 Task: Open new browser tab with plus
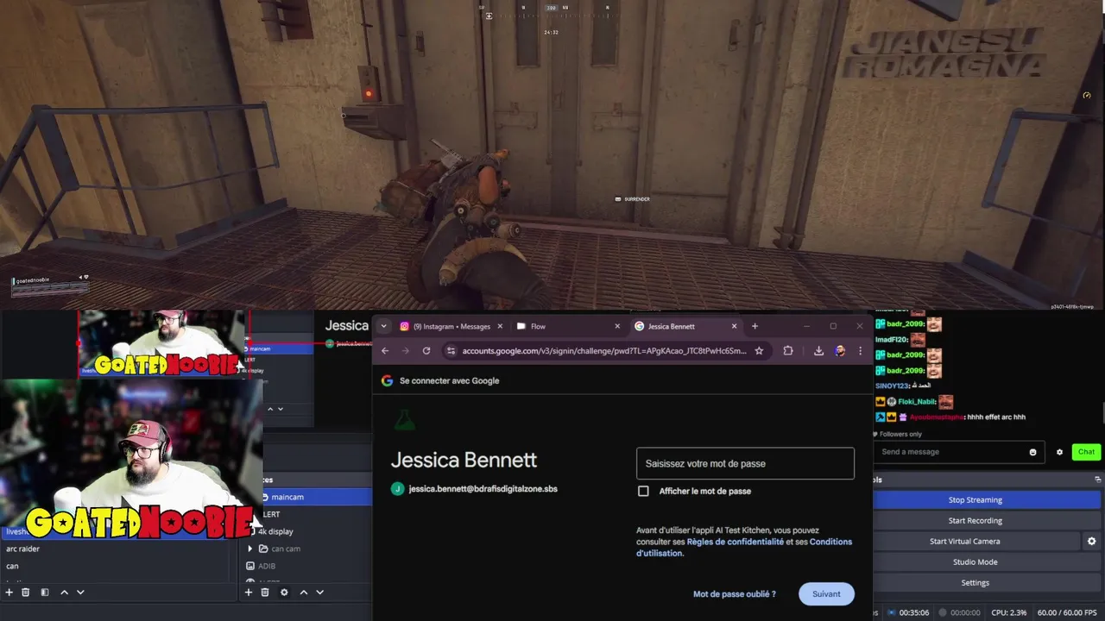click(x=755, y=326)
